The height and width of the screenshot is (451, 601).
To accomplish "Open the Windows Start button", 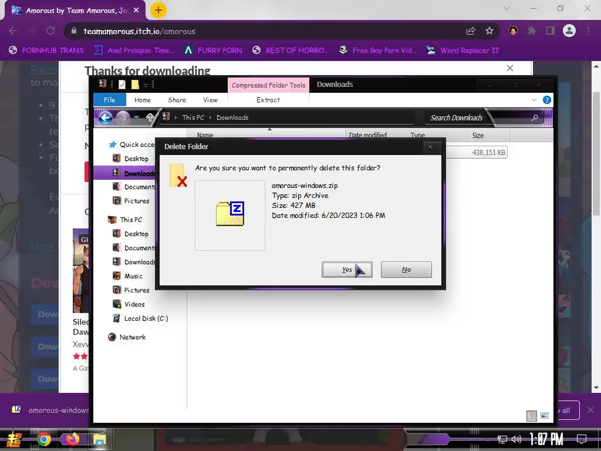I will point(14,439).
